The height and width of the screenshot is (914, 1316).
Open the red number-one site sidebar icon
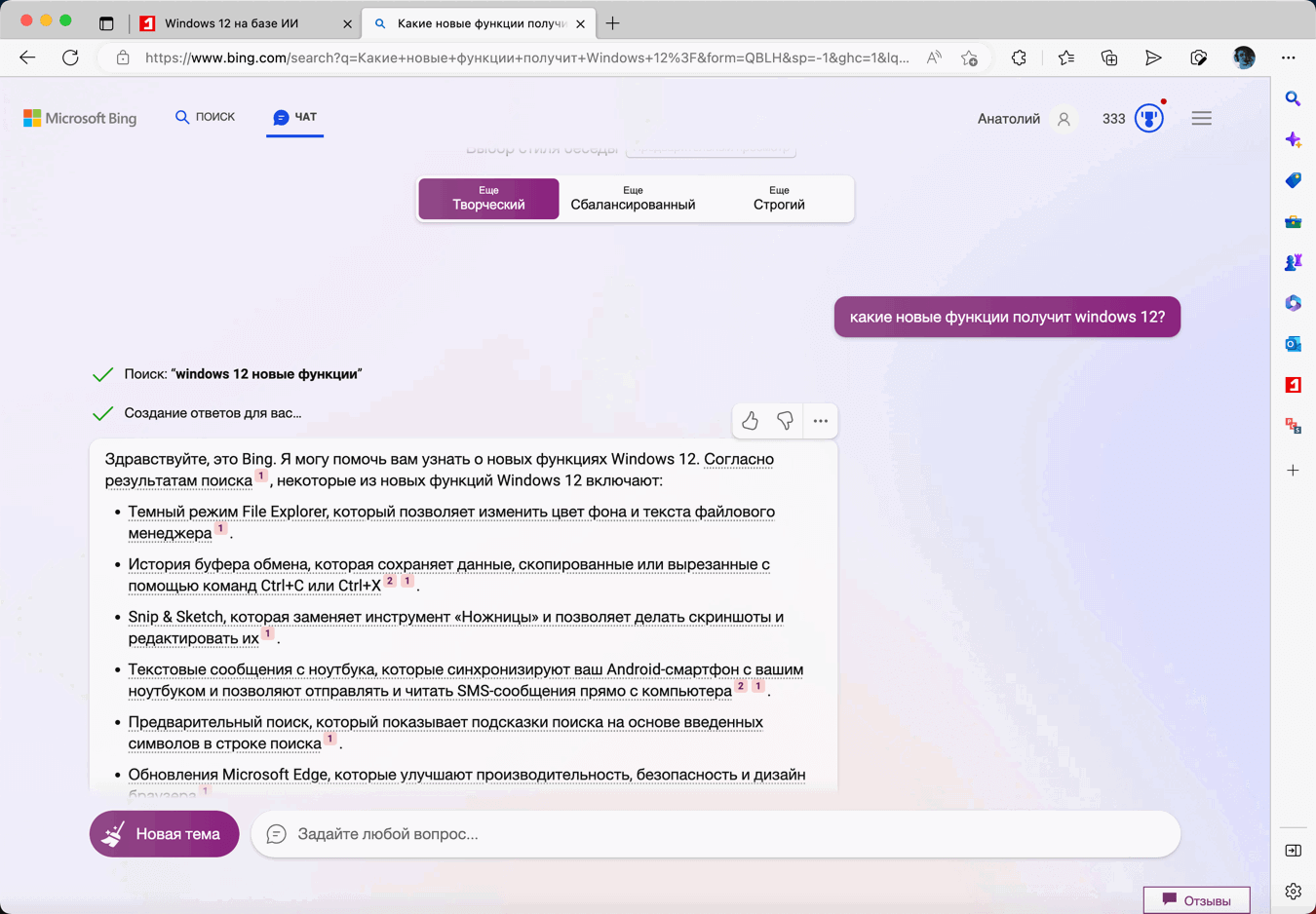tap(1293, 385)
